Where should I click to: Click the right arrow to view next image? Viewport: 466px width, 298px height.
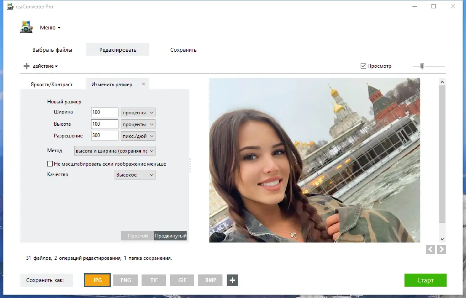[441, 249]
